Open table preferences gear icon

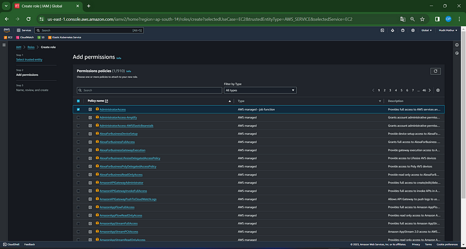[438, 90]
